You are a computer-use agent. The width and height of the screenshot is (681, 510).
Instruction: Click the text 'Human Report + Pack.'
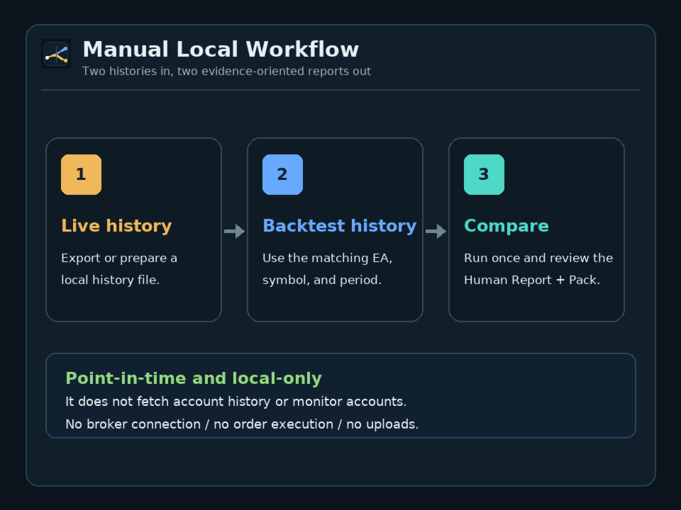point(532,280)
